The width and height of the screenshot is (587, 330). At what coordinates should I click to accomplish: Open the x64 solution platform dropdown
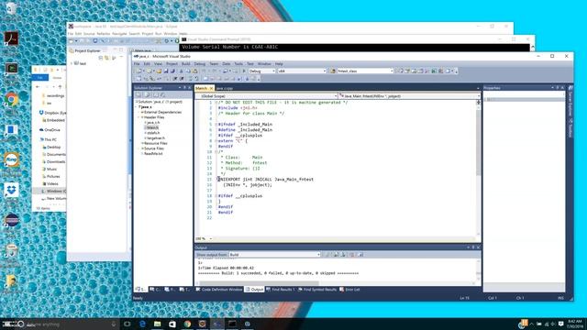(302, 71)
